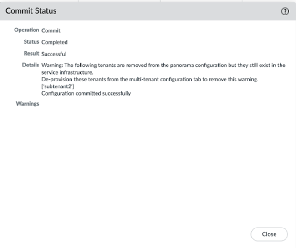The image size is (296, 248).
Task: Click the Successful result value
Action: click(x=54, y=54)
